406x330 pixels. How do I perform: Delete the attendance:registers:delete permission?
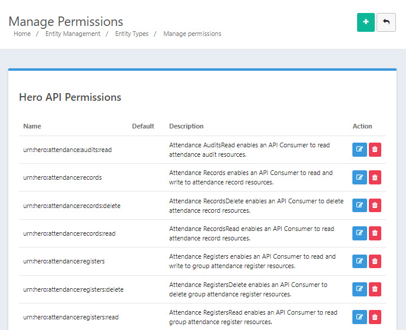(375, 289)
